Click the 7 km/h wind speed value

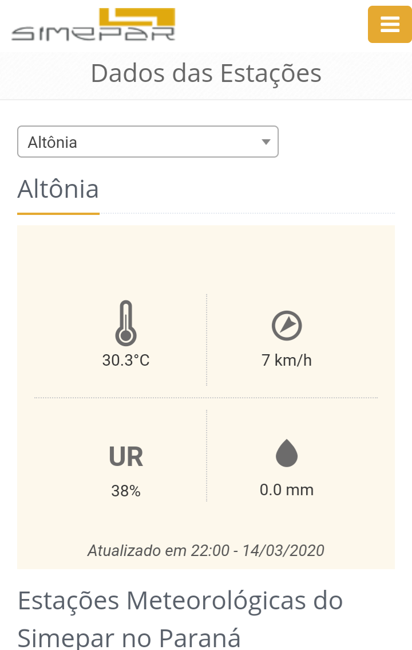point(287,360)
